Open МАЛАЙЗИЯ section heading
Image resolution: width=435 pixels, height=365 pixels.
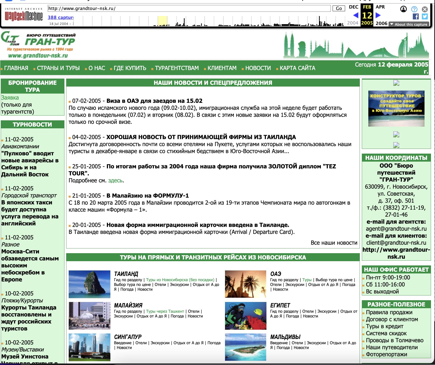(x=128, y=305)
